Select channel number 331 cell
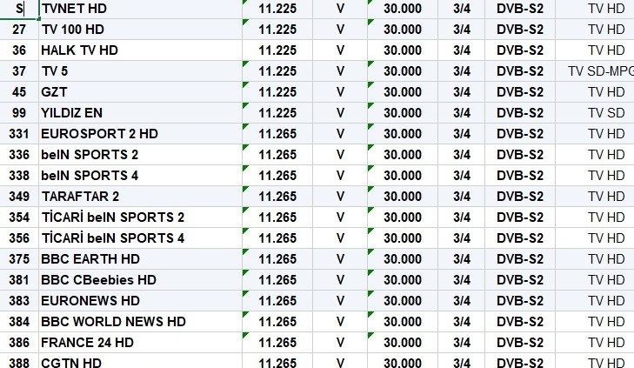 click(19, 134)
